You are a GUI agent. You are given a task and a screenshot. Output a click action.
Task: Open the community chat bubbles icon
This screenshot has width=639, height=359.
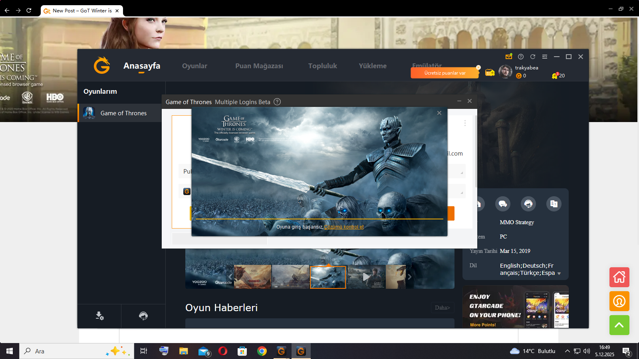[x=502, y=204]
